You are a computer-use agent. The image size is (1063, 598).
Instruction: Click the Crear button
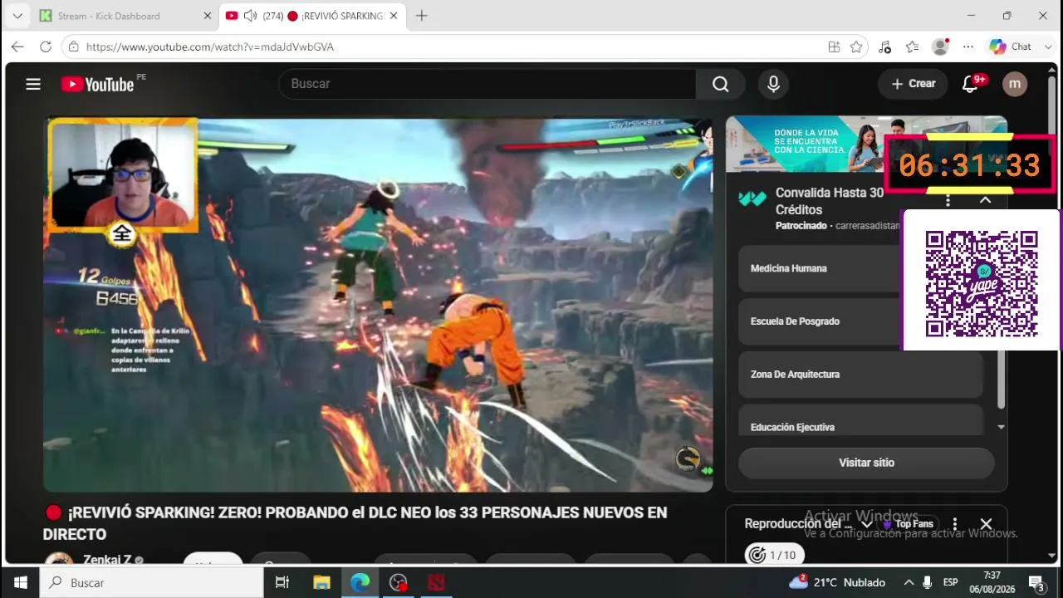[914, 84]
